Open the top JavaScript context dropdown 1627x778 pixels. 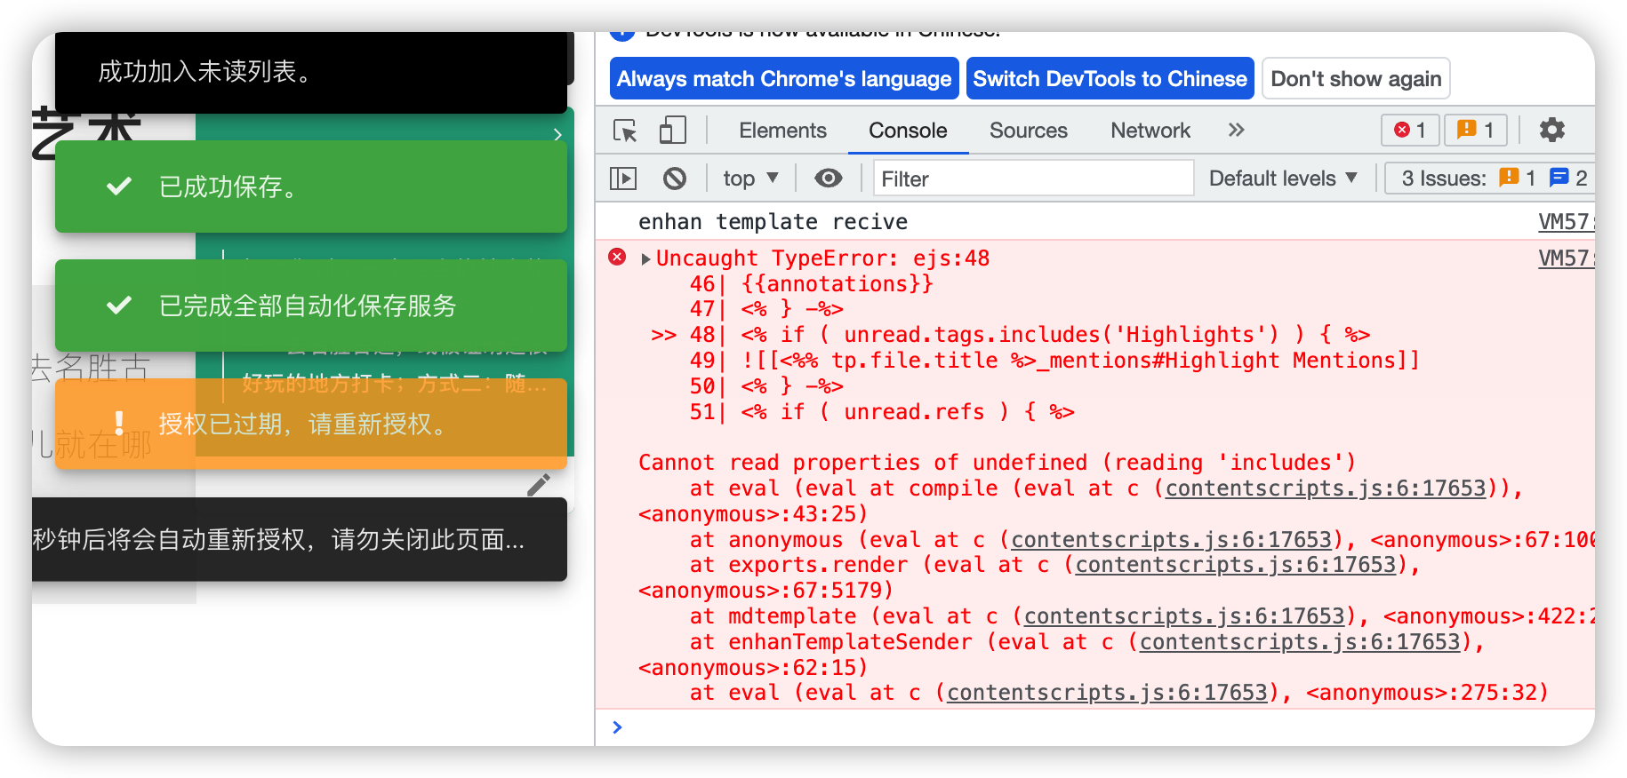(x=750, y=179)
